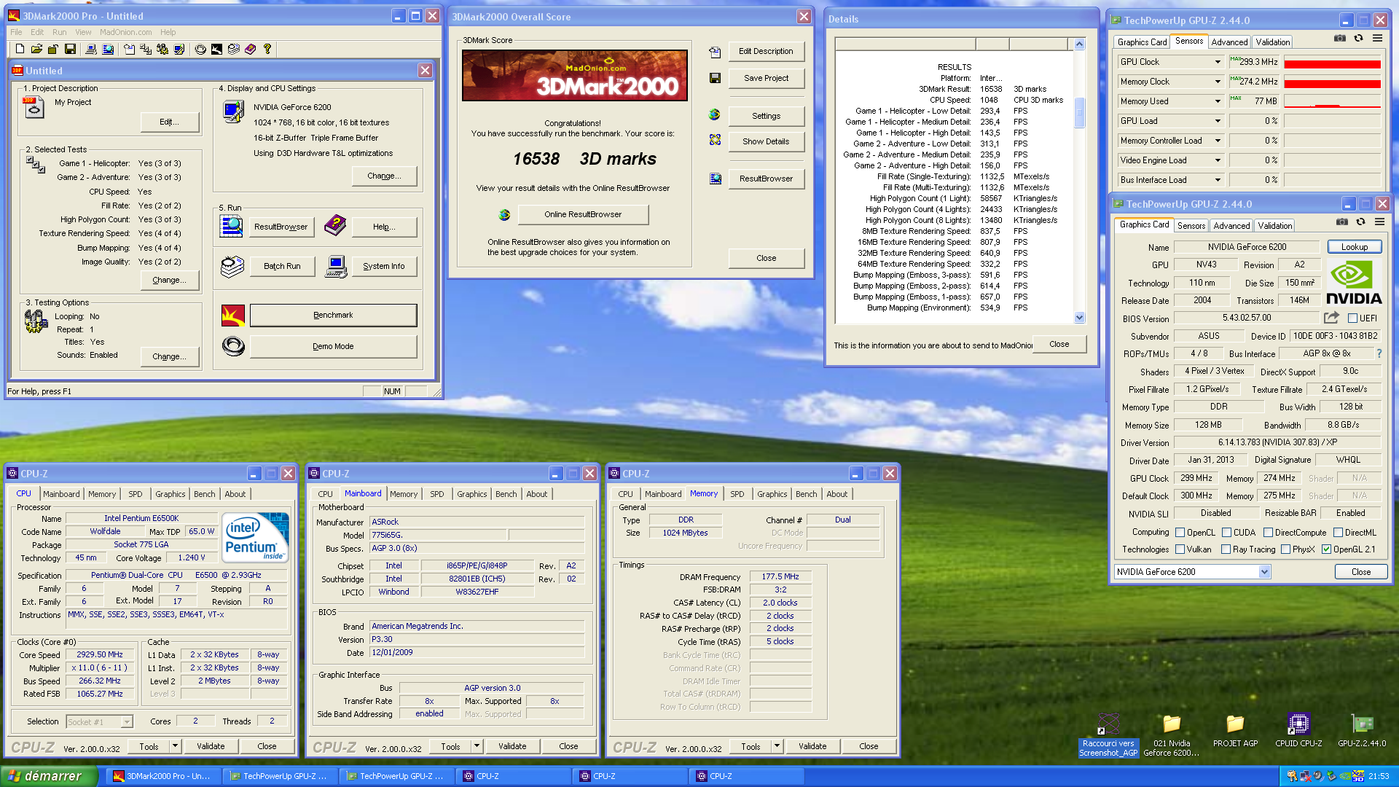Click the blue question mark next to Bus Interface
Image resolution: width=1399 pixels, height=787 pixels.
pyautogui.click(x=1379, y=353)
